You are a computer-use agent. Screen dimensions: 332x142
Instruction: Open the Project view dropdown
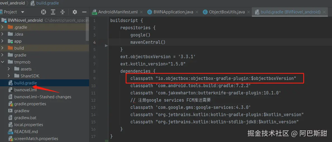point(23,12)
